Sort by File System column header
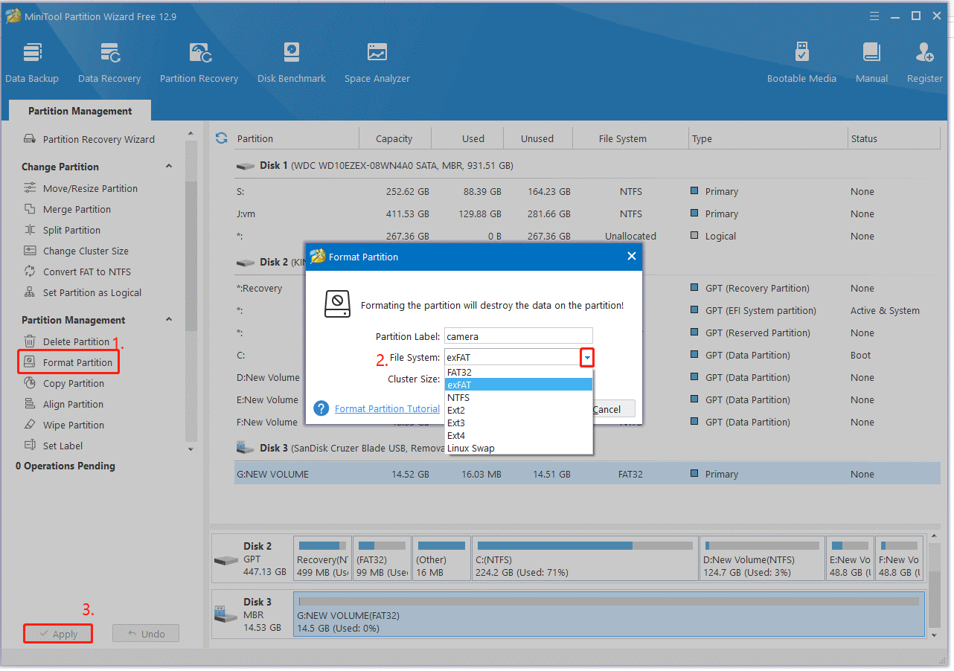954x671 pixels. [x=623, y=138]
